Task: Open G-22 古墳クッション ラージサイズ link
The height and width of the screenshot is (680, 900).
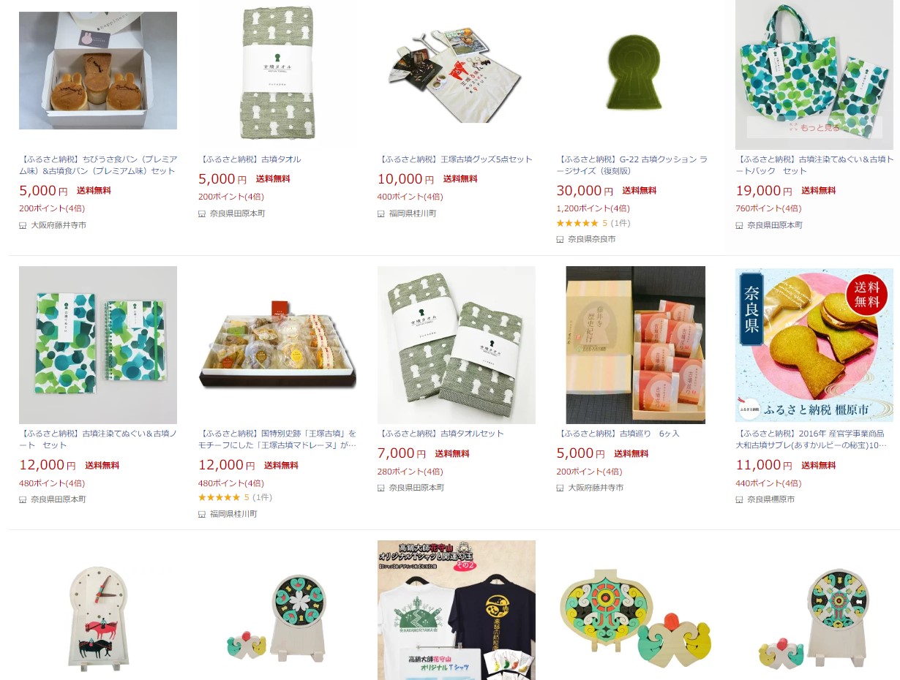Action: [632, 165]
